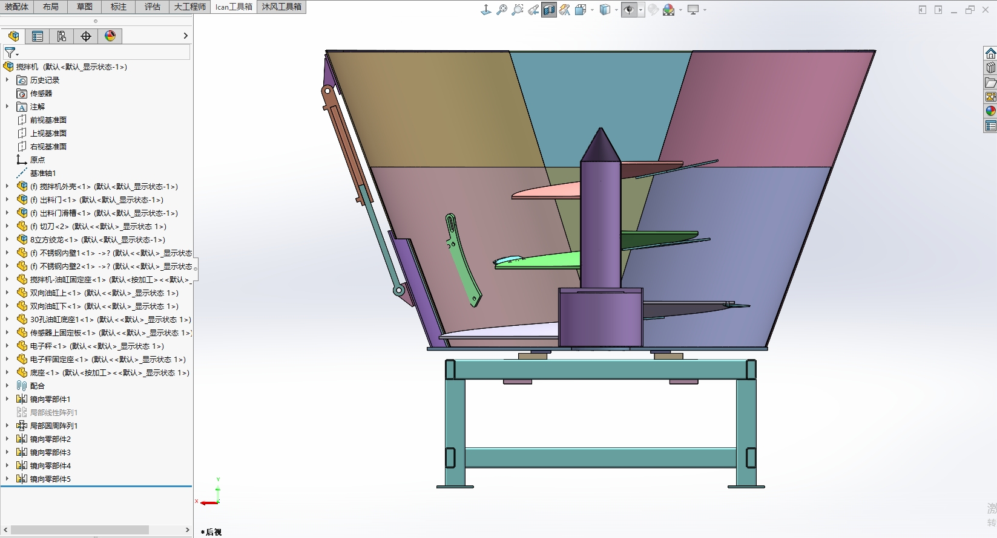997x538 pixels.
Task: Click the tree horizontal scrollbar thumb
Action: pos(80,530)
